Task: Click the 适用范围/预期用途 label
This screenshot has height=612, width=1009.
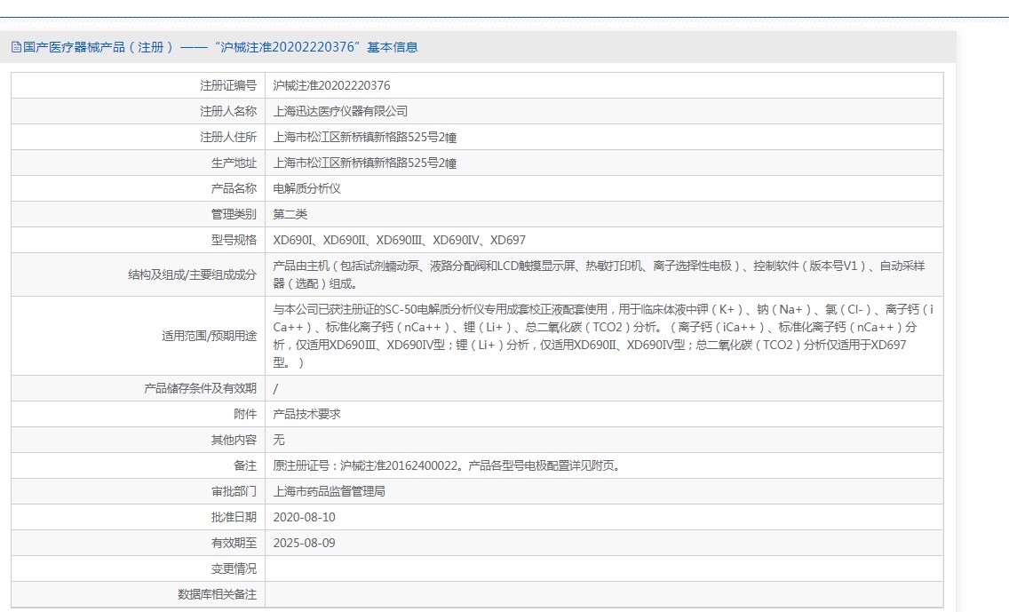Action: (209, 336)
